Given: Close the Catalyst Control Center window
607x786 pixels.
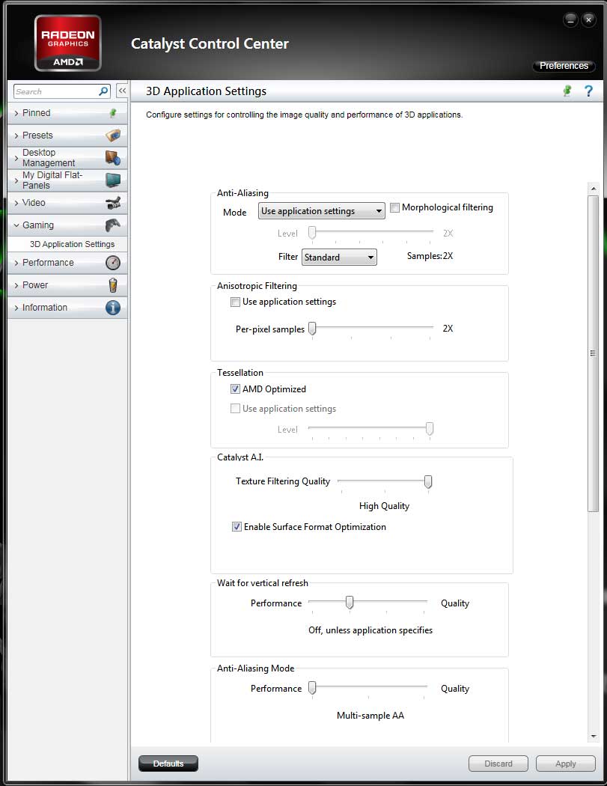Looking at the screenshot, I should click(x=589, y=20).
